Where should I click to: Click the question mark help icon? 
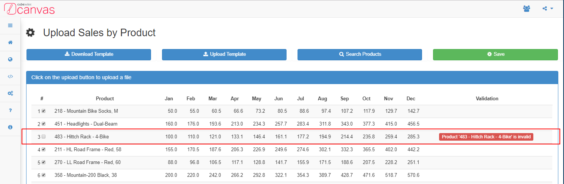[10, 110]
